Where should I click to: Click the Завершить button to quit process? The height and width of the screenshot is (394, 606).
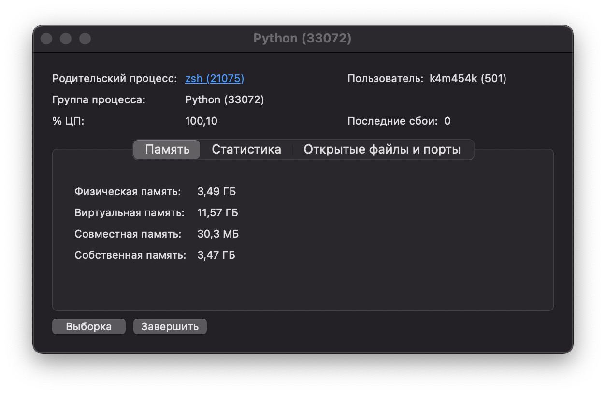(x=170, y=326)
